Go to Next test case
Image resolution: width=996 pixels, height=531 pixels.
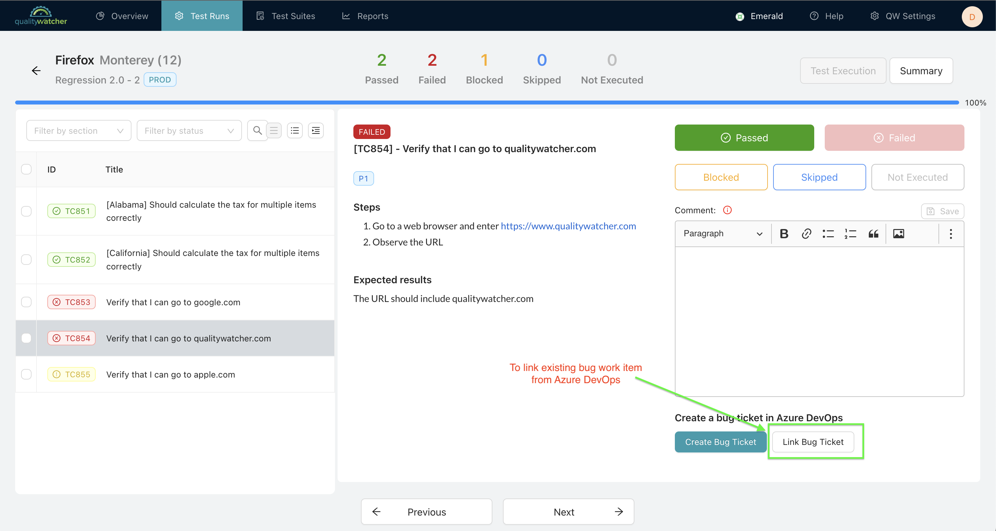(x=568, y=512)
